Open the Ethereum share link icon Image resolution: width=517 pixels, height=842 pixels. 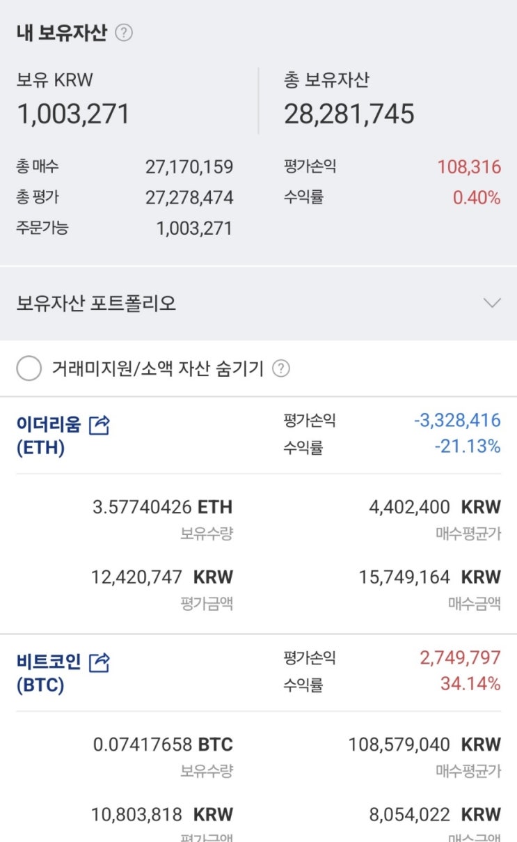[x=100, y=424]
